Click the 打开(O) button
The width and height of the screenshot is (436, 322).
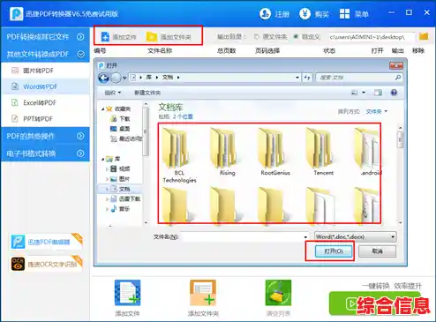pos(334,251)
